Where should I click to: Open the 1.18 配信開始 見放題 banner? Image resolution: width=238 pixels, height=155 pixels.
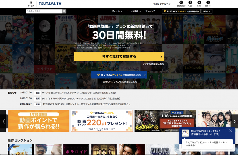coord(165,121)
